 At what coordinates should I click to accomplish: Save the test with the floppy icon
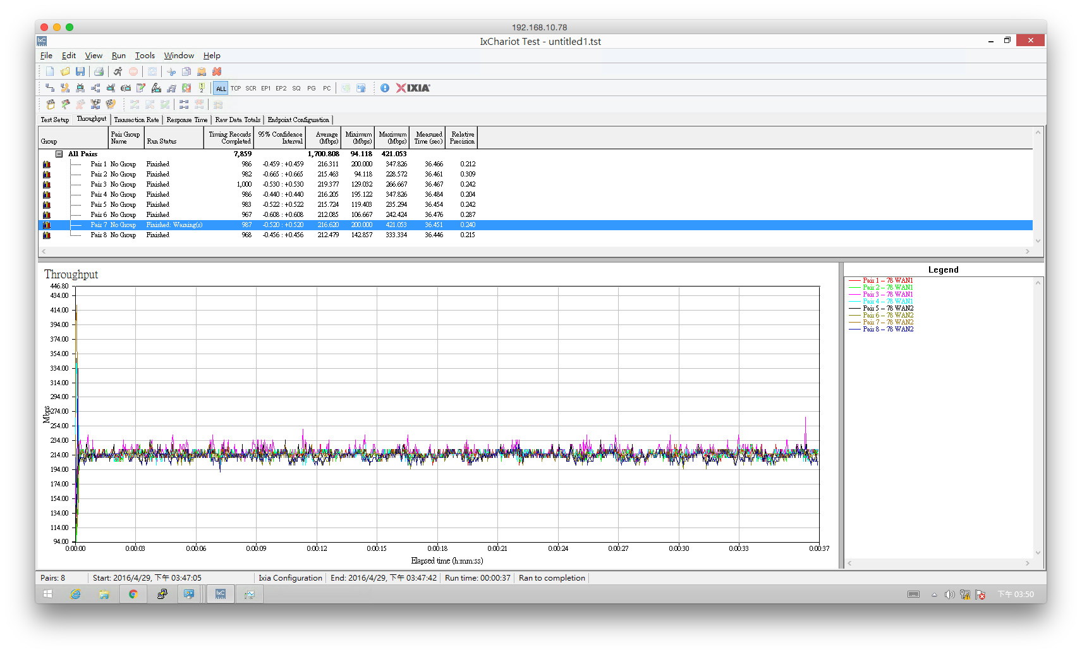[x=80, y=71]
